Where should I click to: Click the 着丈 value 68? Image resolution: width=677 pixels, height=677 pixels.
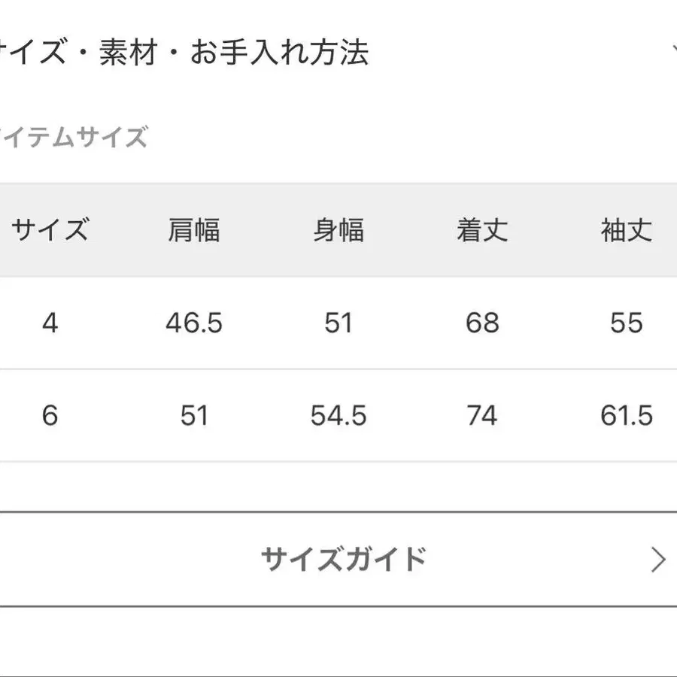click(482, 323)
